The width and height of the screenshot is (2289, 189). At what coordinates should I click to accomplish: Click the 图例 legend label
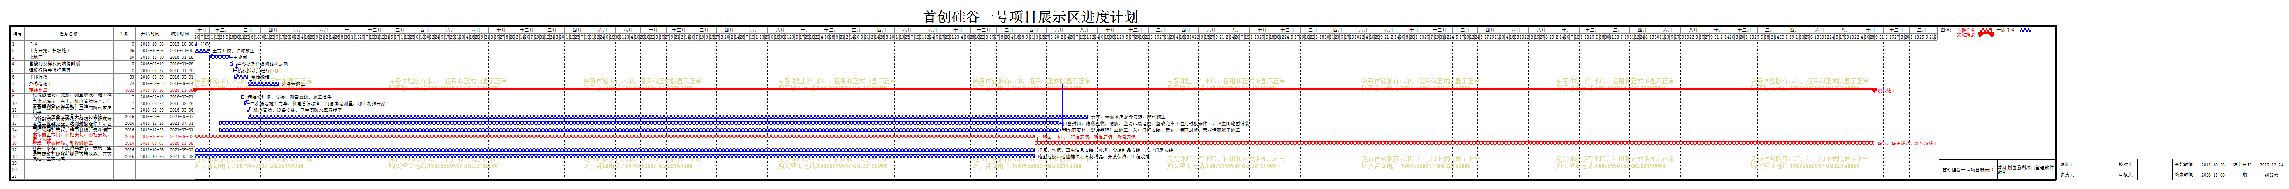click(1946, 30)
